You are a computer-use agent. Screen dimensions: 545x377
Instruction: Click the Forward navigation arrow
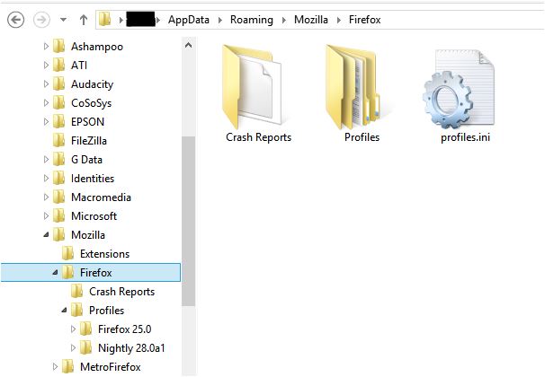[x=41, y=20]
